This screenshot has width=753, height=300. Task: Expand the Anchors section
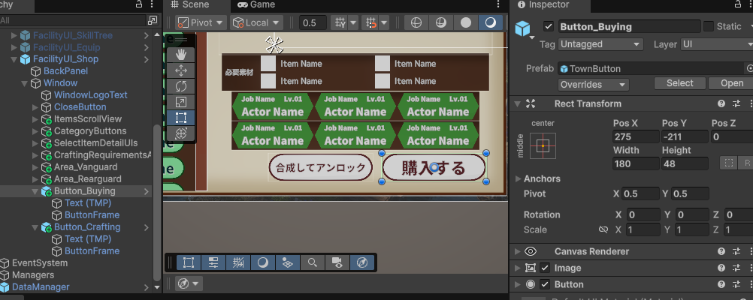click(541, 178)
